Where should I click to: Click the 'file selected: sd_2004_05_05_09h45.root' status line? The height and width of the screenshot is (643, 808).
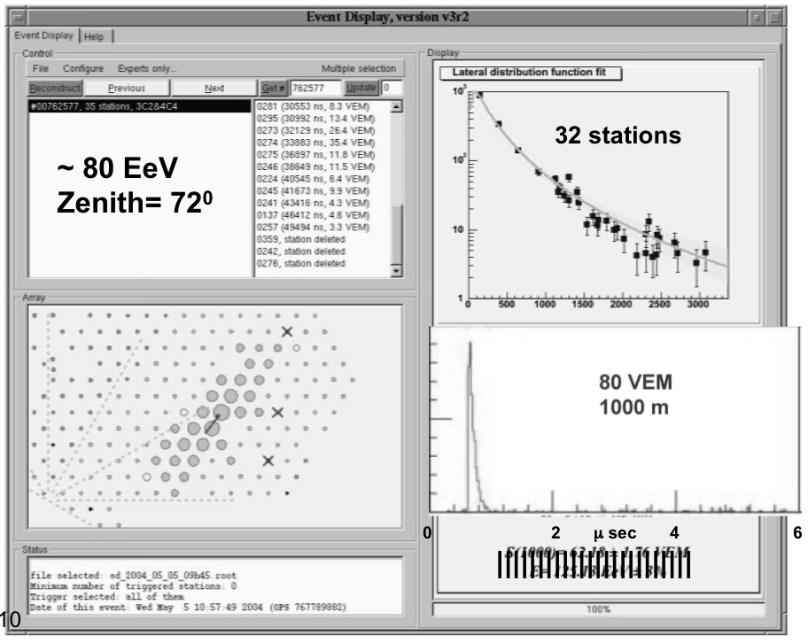(134, 575)
